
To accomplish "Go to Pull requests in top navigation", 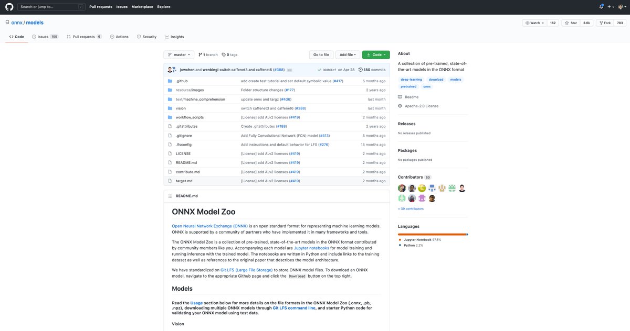I will tap(100, 7).
